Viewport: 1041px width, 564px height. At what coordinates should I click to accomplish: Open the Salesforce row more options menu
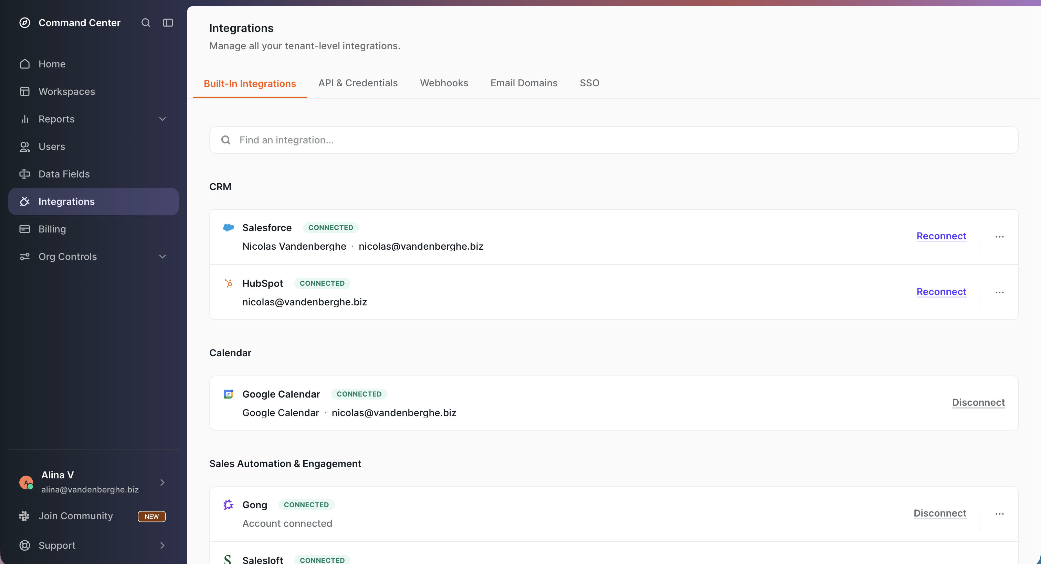[x=999, y=237]
